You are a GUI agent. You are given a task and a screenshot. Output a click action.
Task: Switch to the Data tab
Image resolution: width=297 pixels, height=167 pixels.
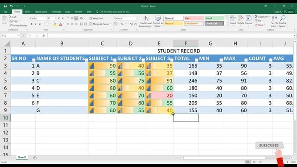[x=68, y=12]
